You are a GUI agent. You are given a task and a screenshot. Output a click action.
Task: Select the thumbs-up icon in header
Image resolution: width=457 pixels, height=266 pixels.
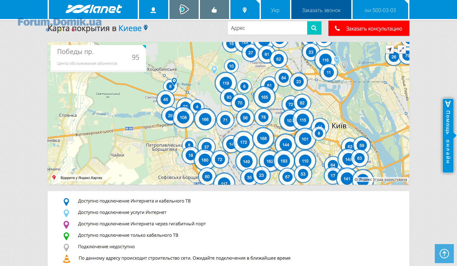[214, 10]
